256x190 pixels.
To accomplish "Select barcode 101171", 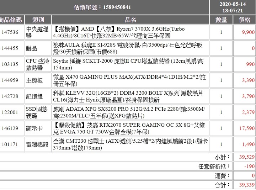I will pos(10,144).
